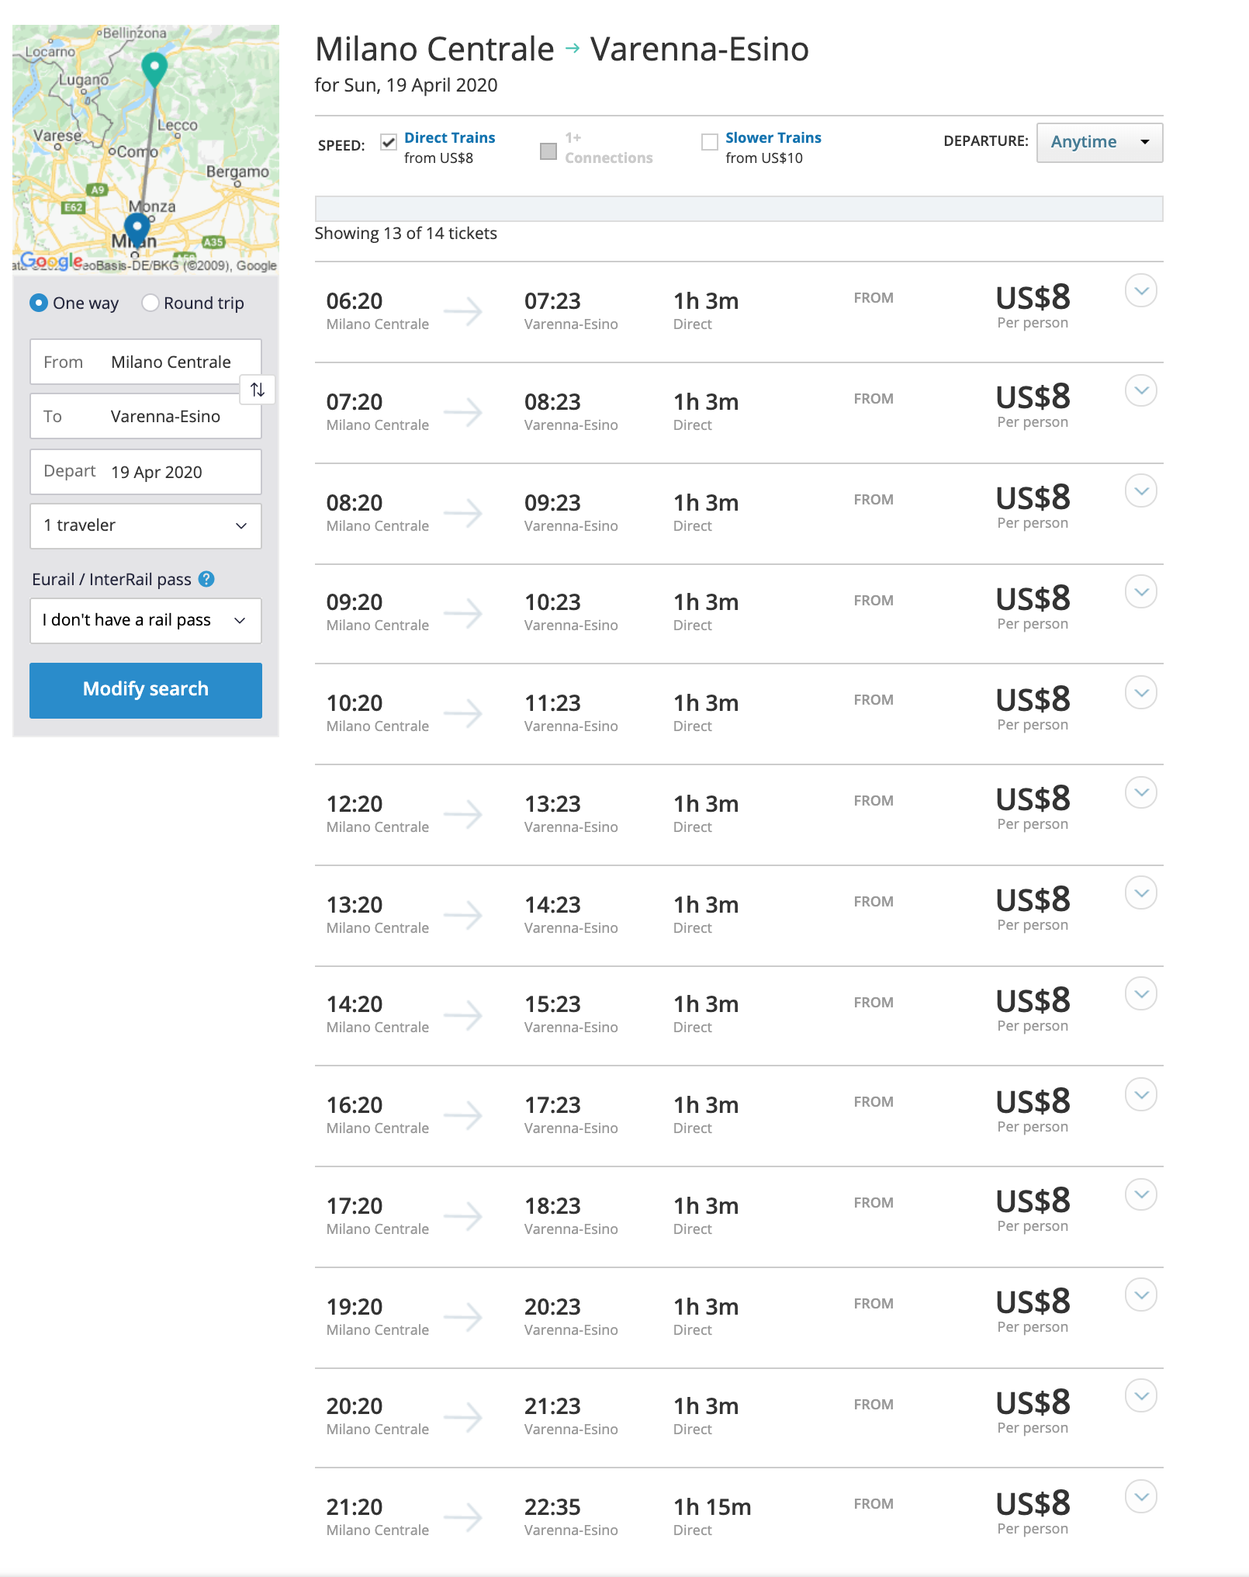Click the teal destination map pin
Viewport: 1249px width, 1577px height.
click(154, 69)
